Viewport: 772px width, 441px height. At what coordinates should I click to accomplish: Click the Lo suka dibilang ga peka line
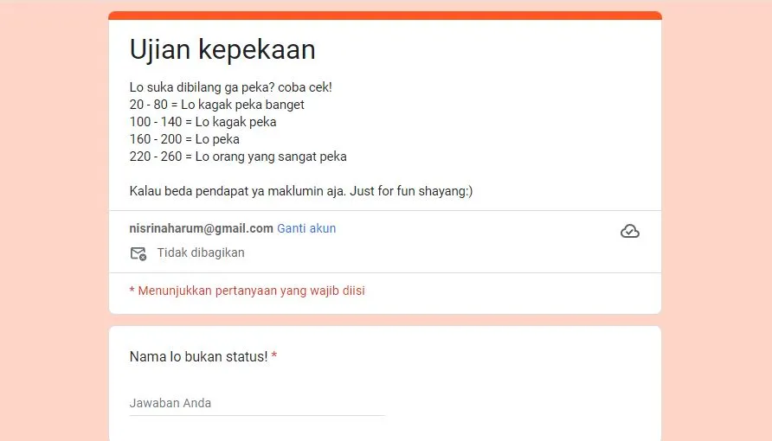(231, 87)
